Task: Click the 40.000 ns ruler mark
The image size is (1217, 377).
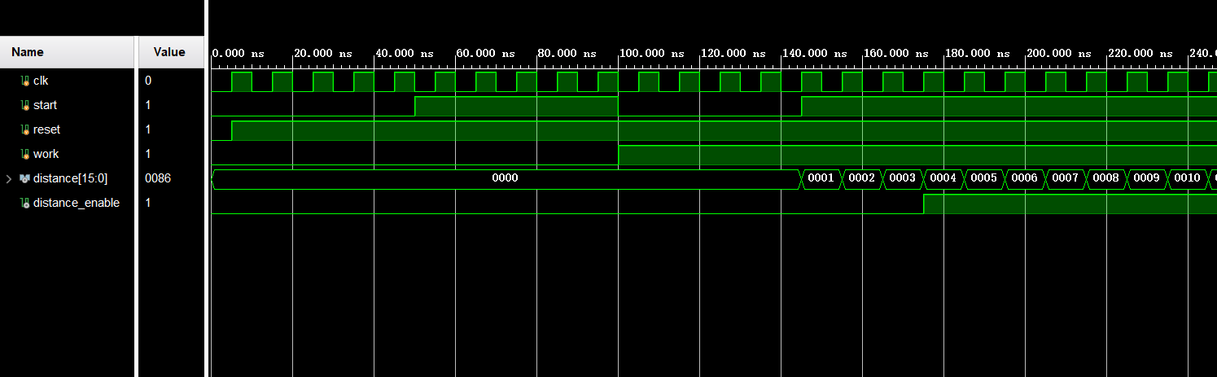Action: (x=404, y=53)
